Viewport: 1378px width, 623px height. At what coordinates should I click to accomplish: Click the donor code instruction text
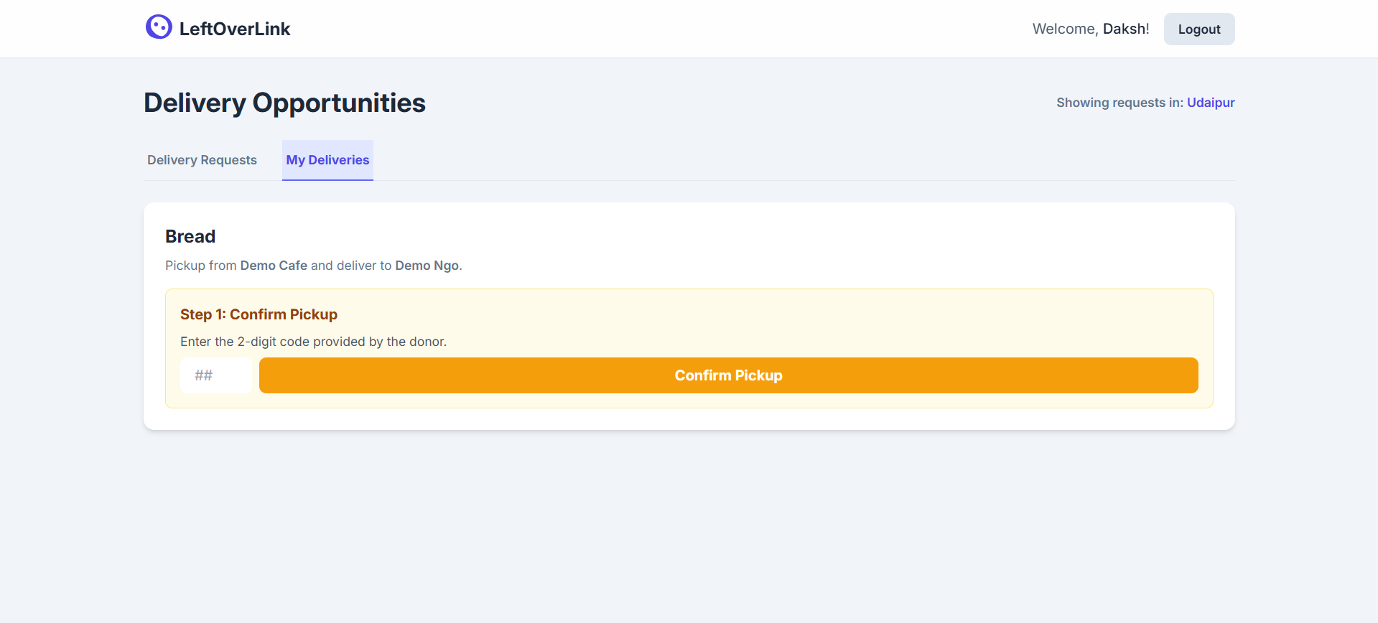pyautogui.click(x=313, y=342)
